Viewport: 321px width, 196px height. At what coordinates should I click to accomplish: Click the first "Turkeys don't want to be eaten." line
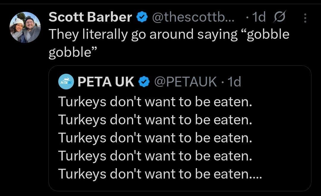pyautogui.click(x=155, y=102)
